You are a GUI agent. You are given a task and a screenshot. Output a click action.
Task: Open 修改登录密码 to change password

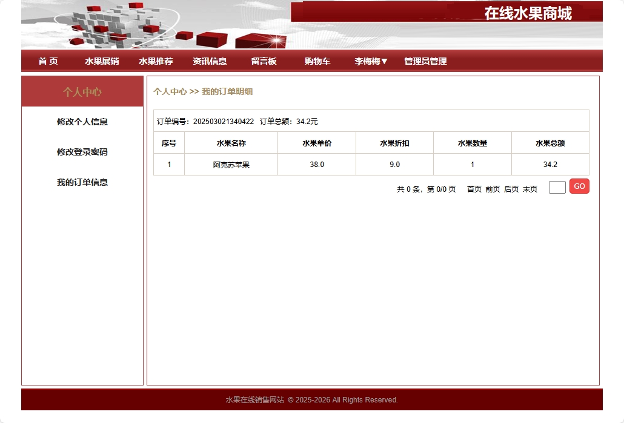click(82, 152)
